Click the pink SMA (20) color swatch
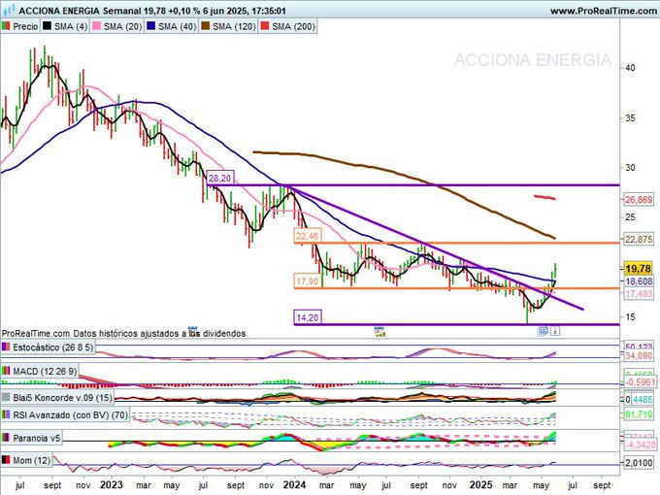This screenshot has height=495, width=660. [96, 26]
